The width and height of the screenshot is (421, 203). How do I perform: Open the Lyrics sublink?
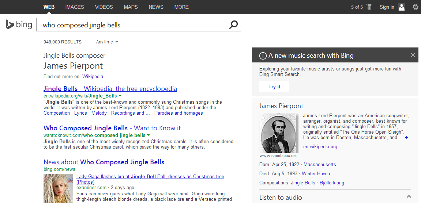pyautogui.click(x=80, y=113)
